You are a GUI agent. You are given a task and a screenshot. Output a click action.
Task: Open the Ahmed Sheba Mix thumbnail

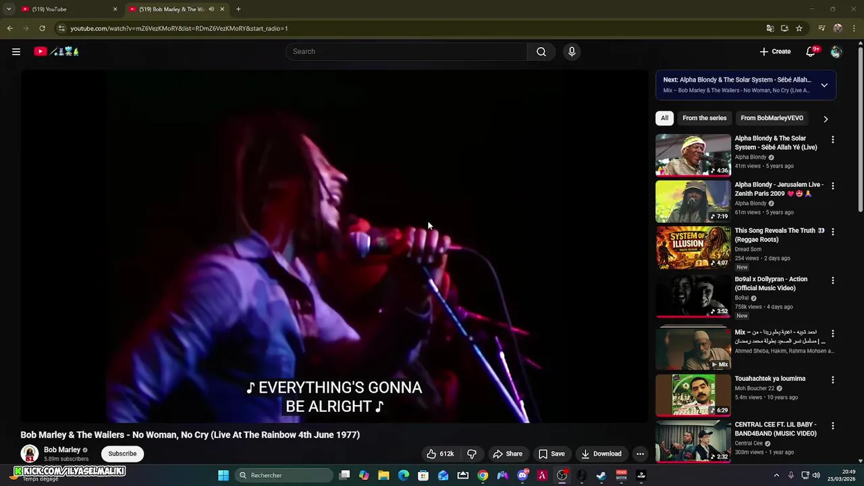point(693,349)
